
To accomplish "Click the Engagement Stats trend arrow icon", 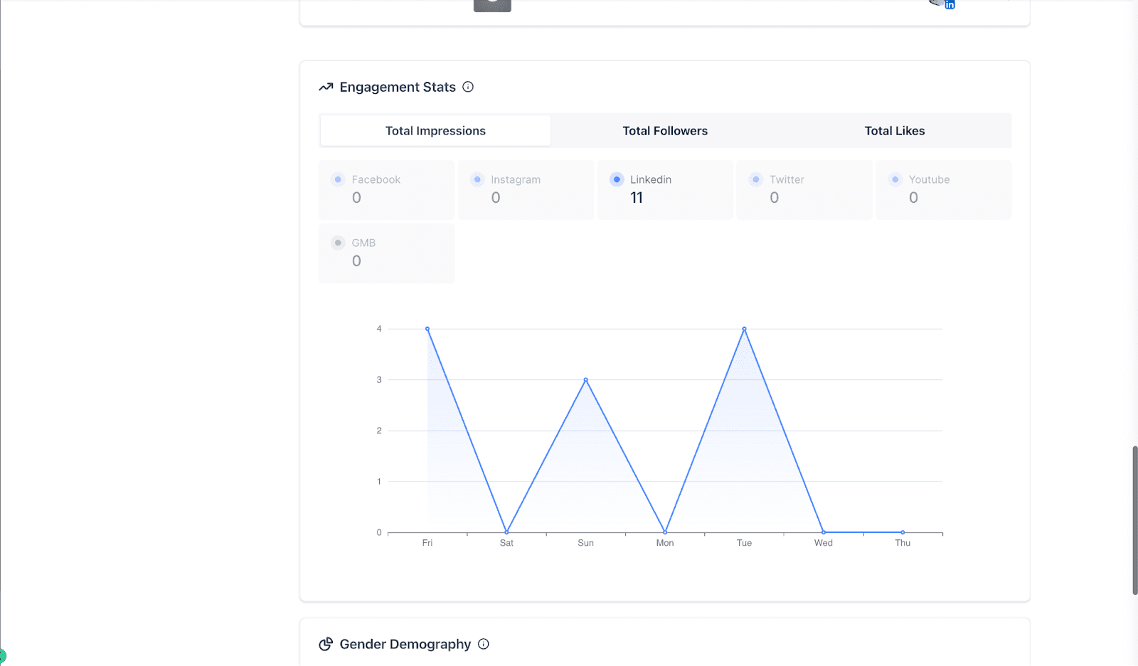I will (x=326, y=87).
